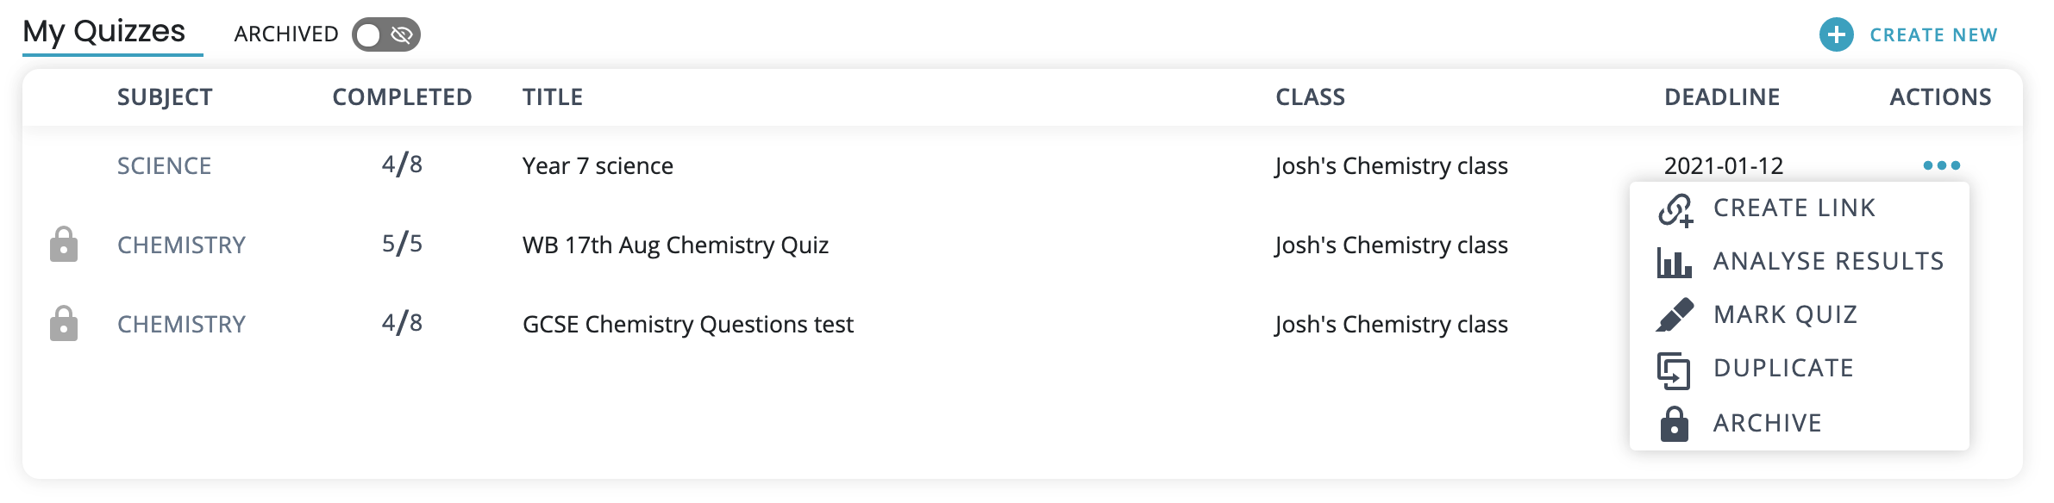This screenshot has height=503, width=2054.
Task: Open actions ellipsis for Year 7 science
Action: pyautogui.click(x=1941, y=165)
